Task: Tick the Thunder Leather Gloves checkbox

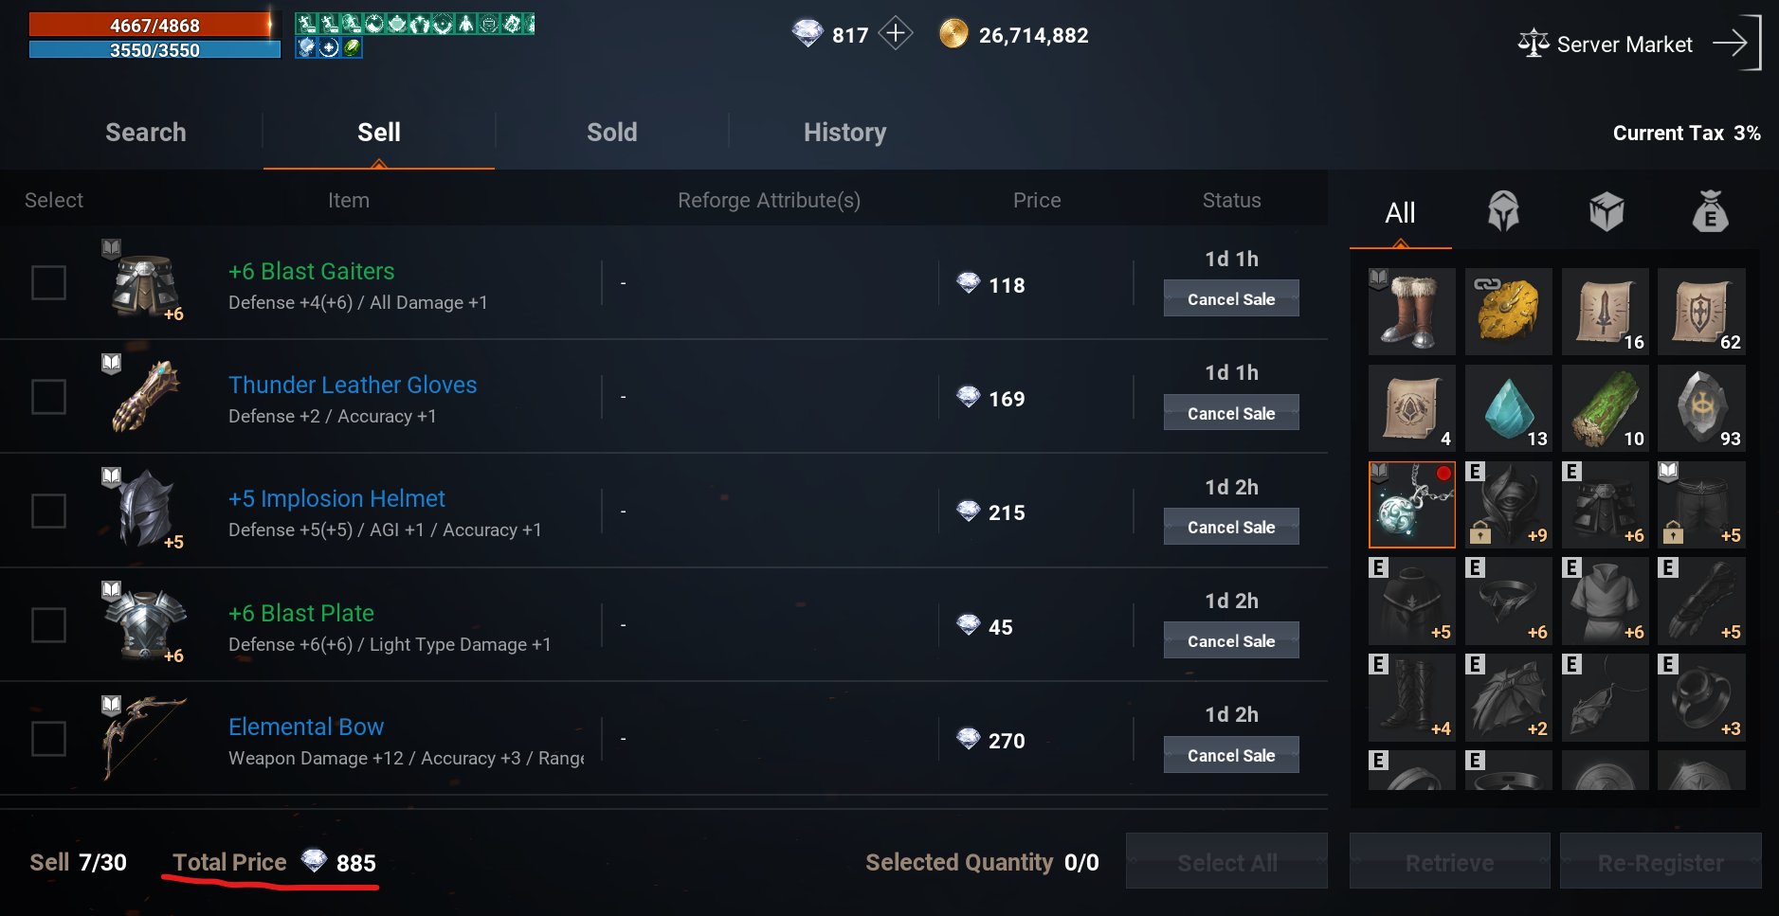Action: pyautogui.click(x=48, y=397)
